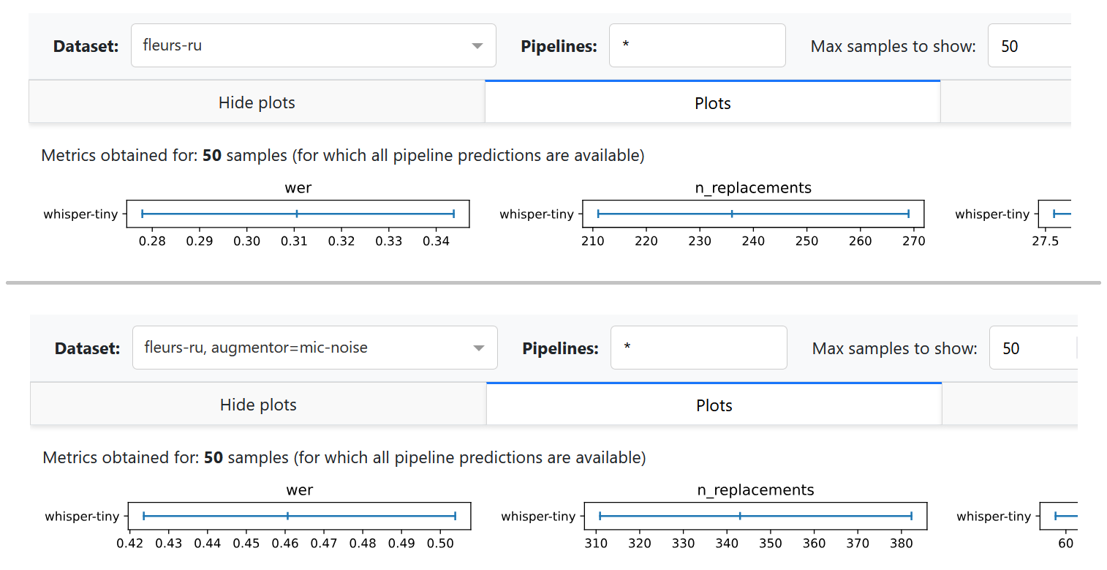
Task: Focus the top panel Pipelines input field
Action: pos(697,45)
